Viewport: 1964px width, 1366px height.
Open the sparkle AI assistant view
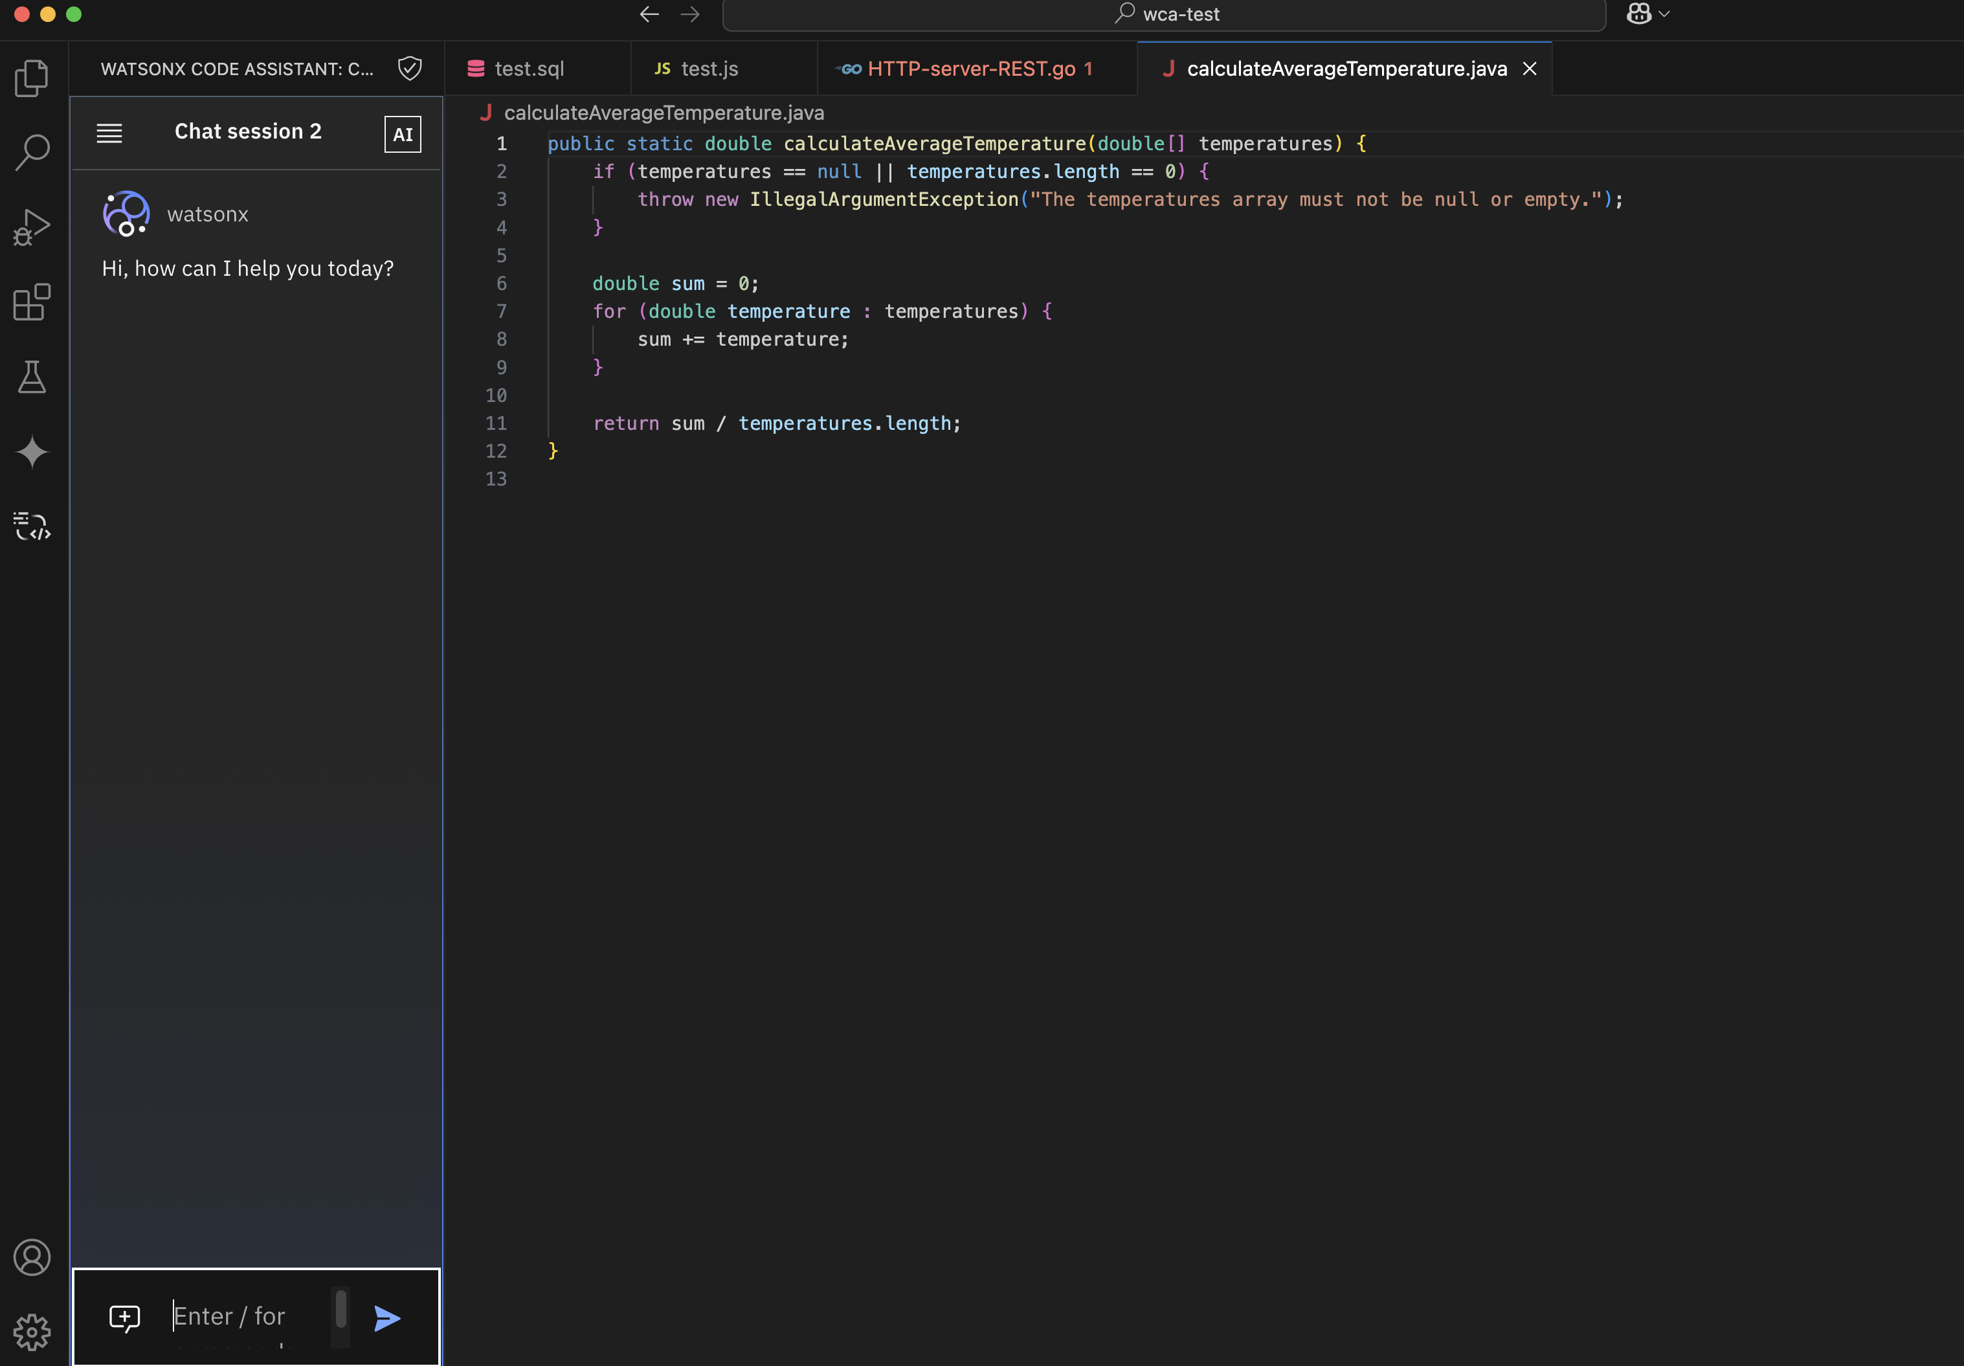point(32,452)
